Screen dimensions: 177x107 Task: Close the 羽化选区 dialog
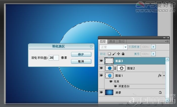[91, 46]
